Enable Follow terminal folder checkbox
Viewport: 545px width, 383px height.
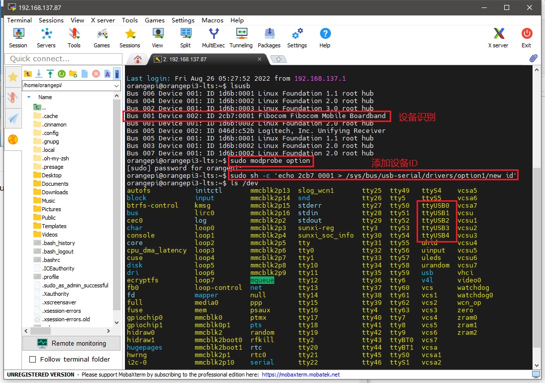(33, 360)
